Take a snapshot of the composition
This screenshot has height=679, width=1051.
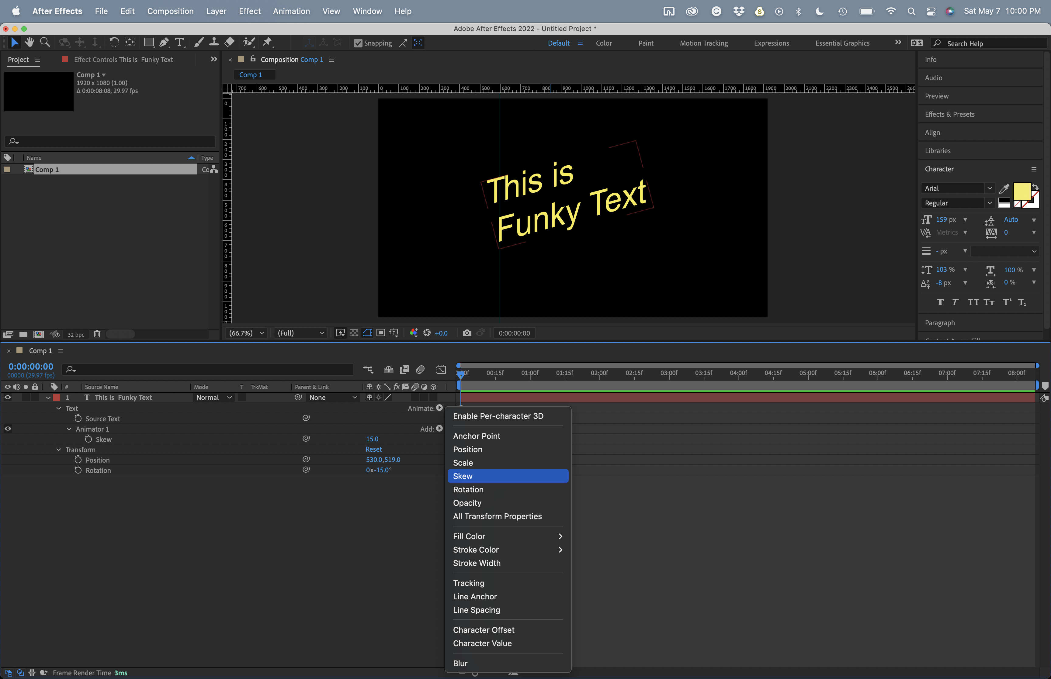[467, 333]
